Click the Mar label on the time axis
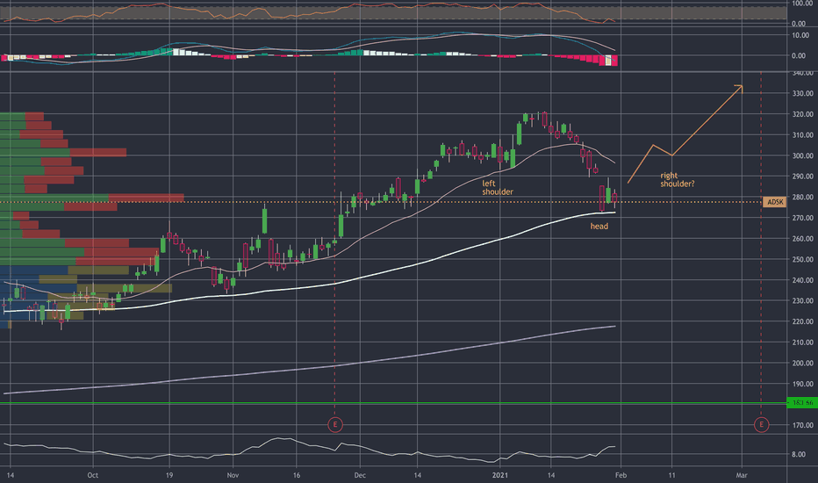The width and height of the screenshot is (818, 483). (742, 475)
